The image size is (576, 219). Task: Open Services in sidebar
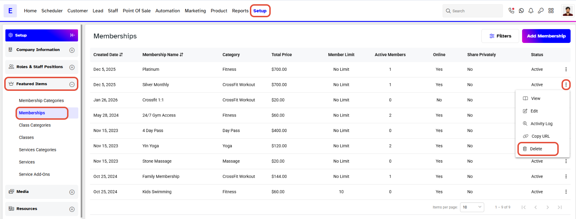[x=27, y=162]
